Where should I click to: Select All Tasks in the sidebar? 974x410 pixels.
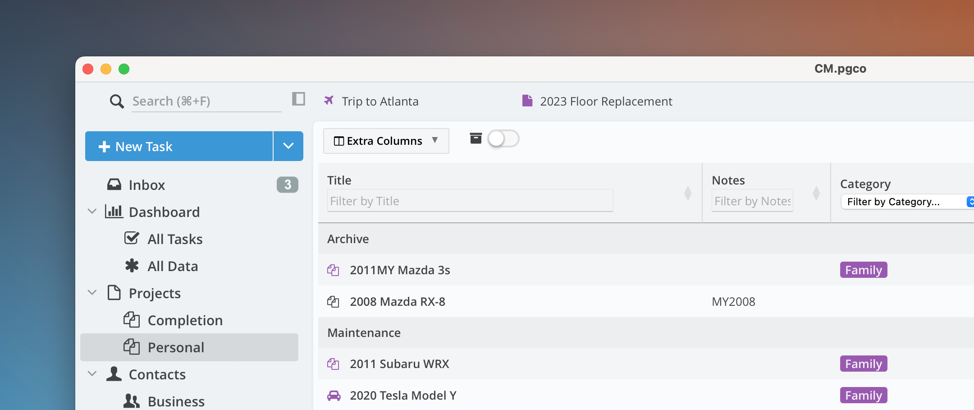pos(175,239)
